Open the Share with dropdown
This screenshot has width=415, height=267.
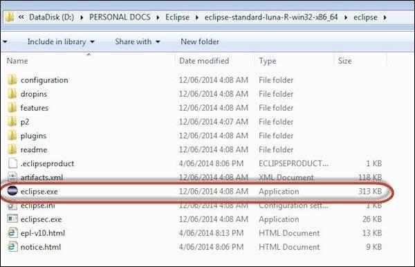[138, 42]
